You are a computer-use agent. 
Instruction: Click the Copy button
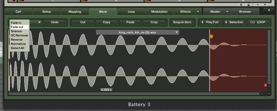(x=107, y=22)
